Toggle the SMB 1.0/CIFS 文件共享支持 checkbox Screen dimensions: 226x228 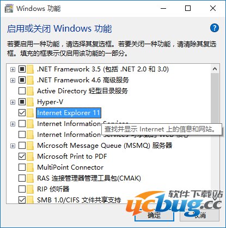pos(22,200)
